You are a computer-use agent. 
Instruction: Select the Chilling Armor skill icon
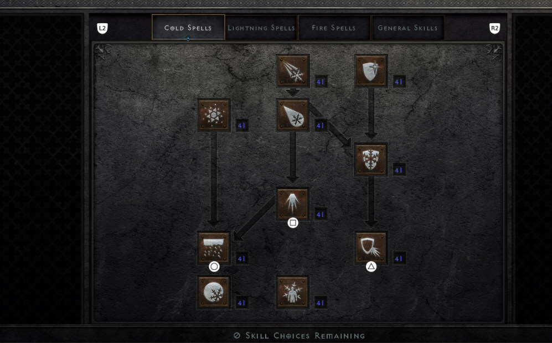coord(371,248)
